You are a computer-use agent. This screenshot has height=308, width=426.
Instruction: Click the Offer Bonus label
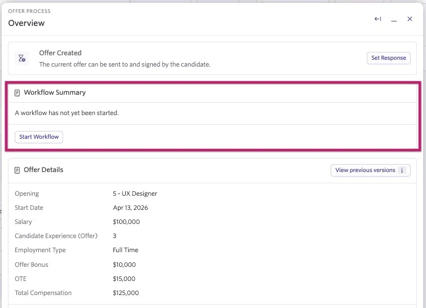click(32, 265)
